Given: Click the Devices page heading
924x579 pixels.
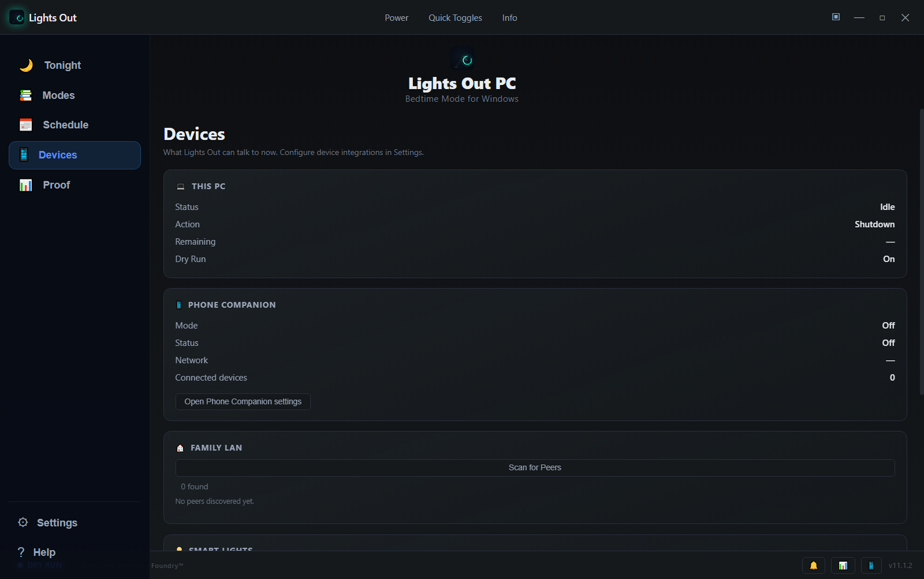Looking at the screenshot, I should pyautogui.click(x=195, y=134).
